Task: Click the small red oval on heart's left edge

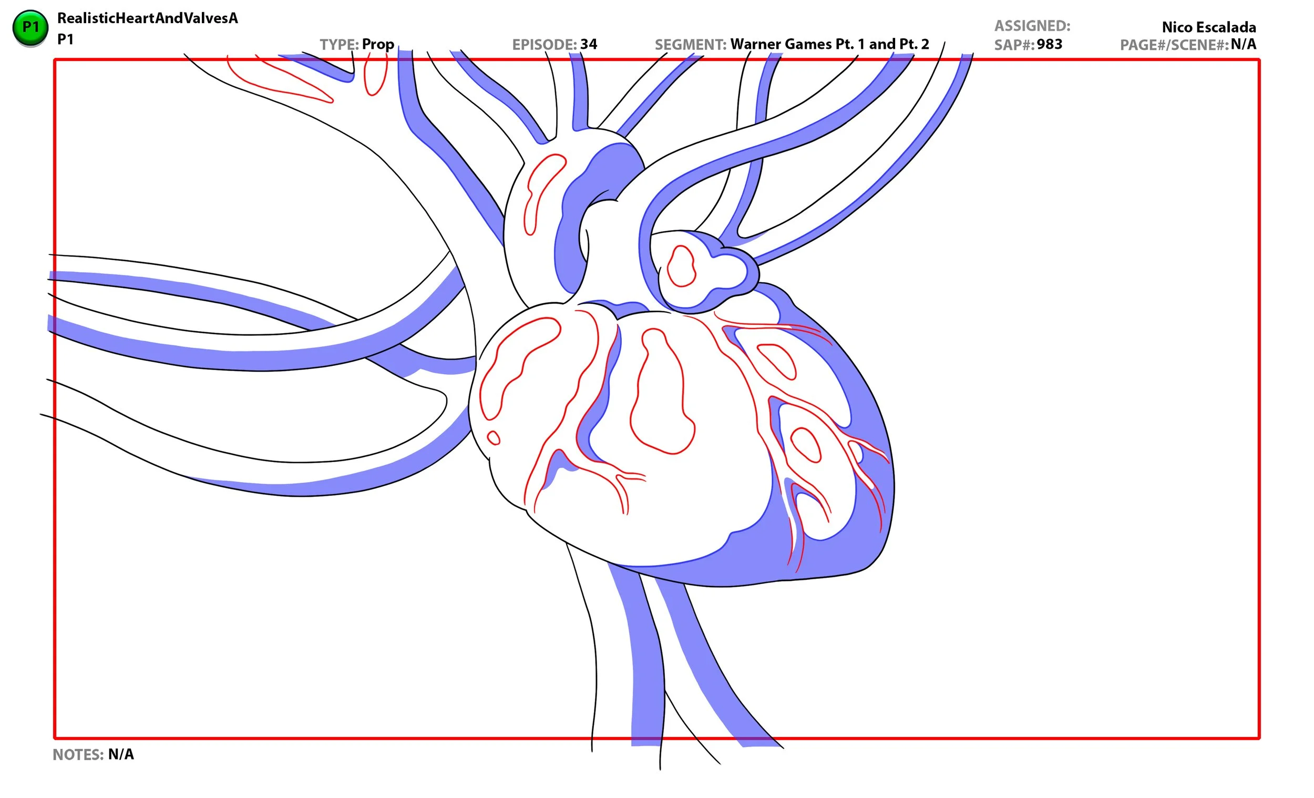Action: click(x=494, y=438)
